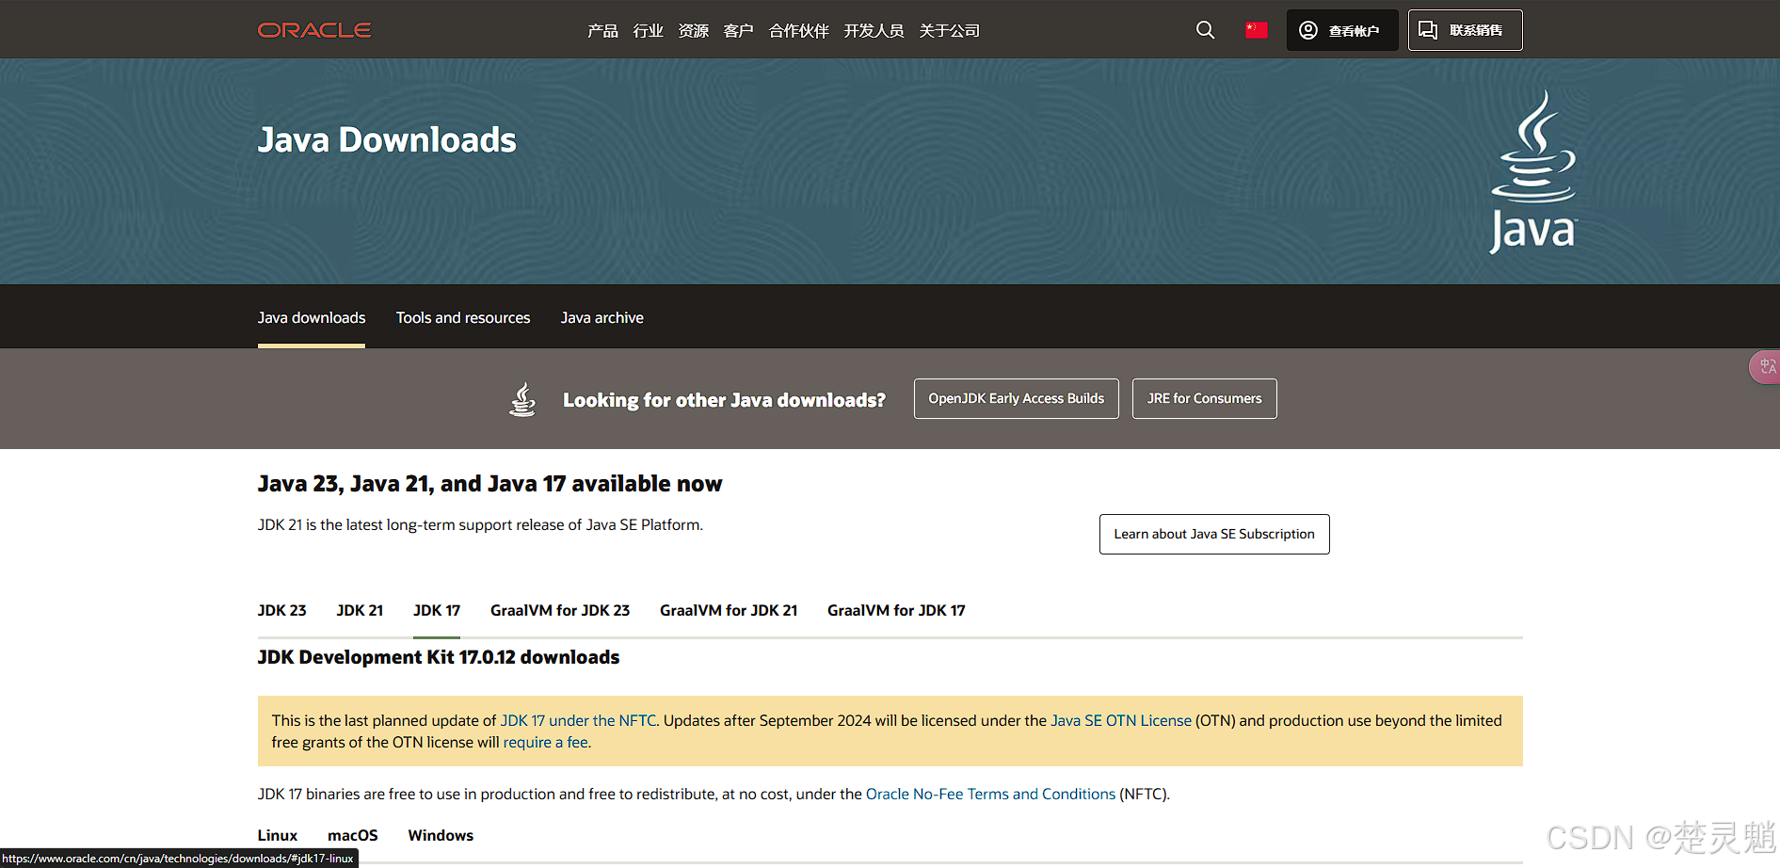1780x868 pixels.
Task: Click Learn about Java SE Subscription
Action: point(1214,534)
